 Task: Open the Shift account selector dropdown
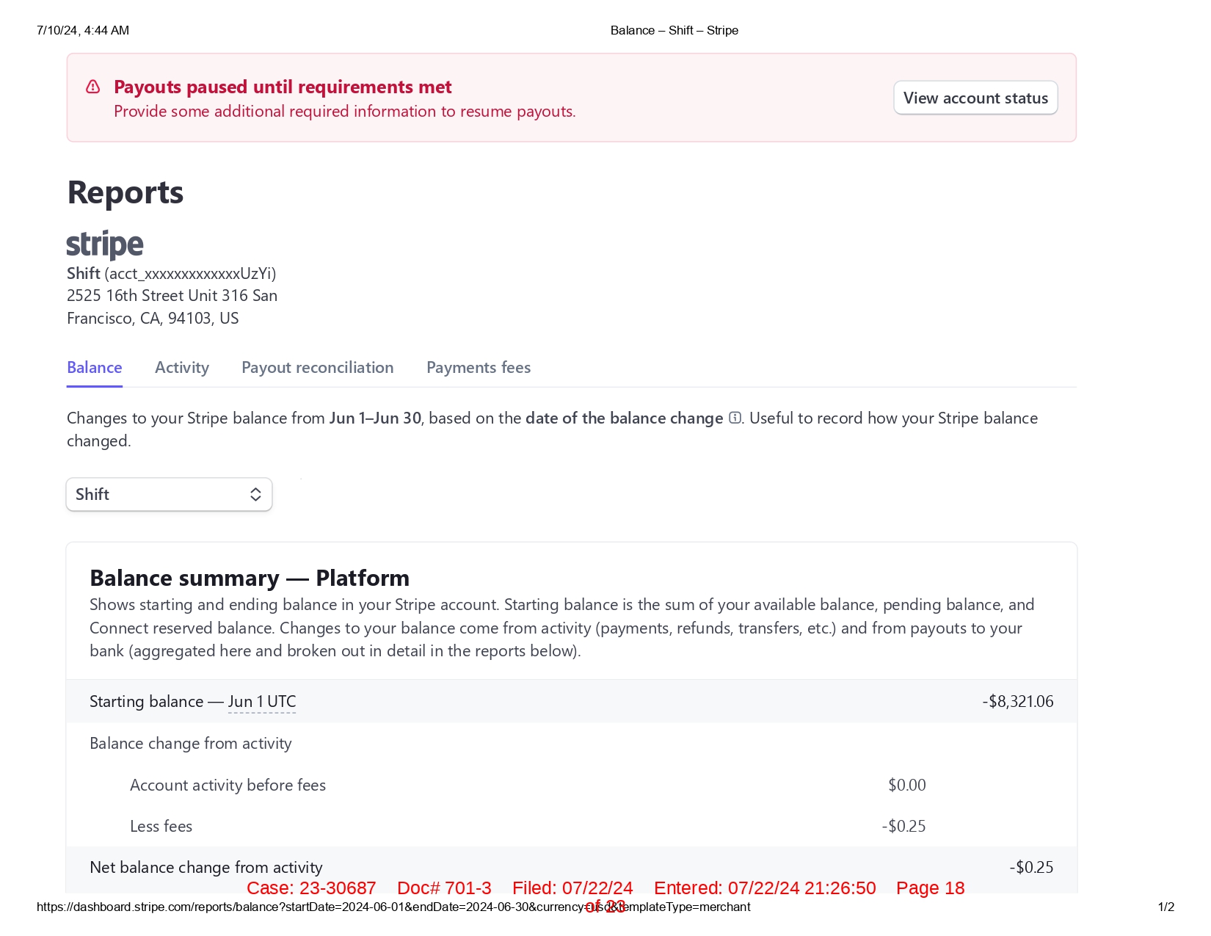tap(169, 495)
